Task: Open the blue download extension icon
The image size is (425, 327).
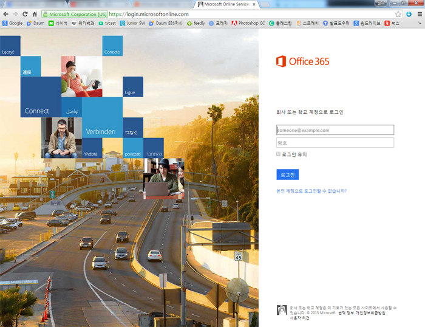Action: pos(409,14)
